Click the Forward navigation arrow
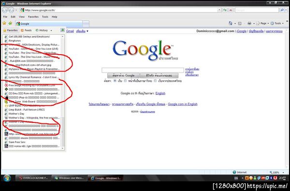The height and width of the screenshot is (191, 290). [11, 10]
